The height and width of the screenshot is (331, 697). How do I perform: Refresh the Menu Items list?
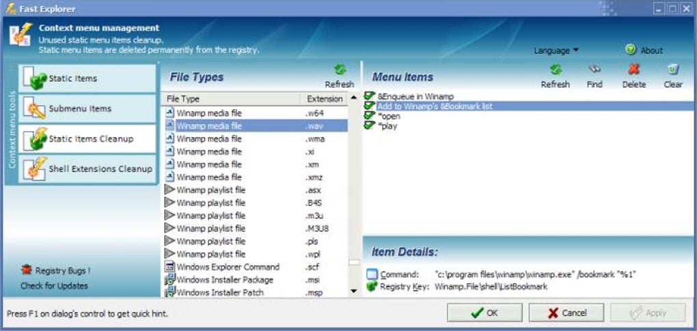pos(555,76)
